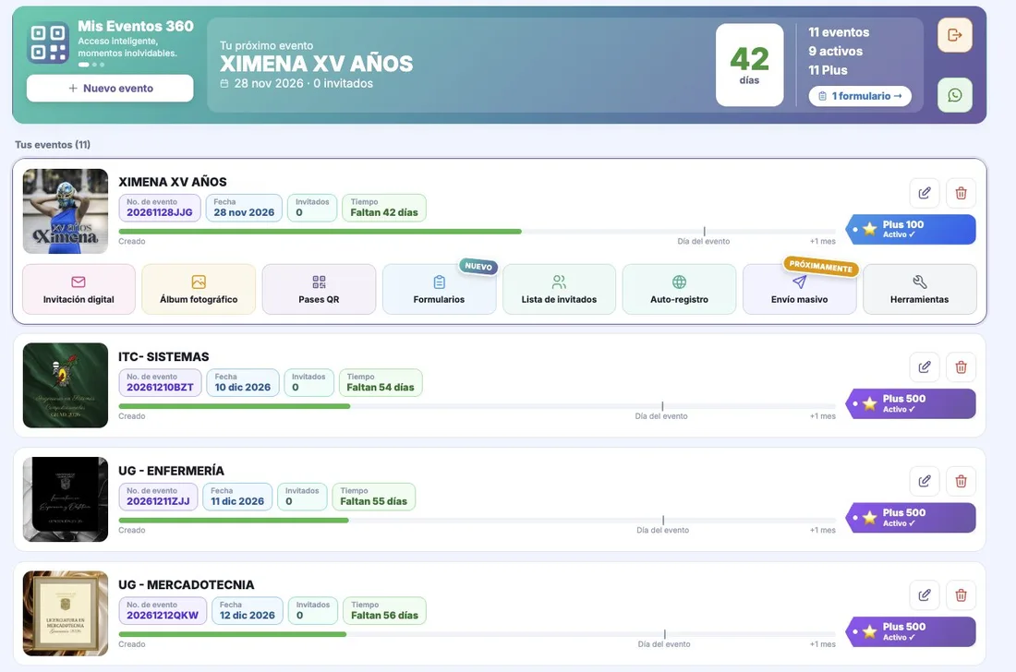Click Faltan 56 días chip
The height and width of the screenshot is (672, 1016).
point(385,610)
